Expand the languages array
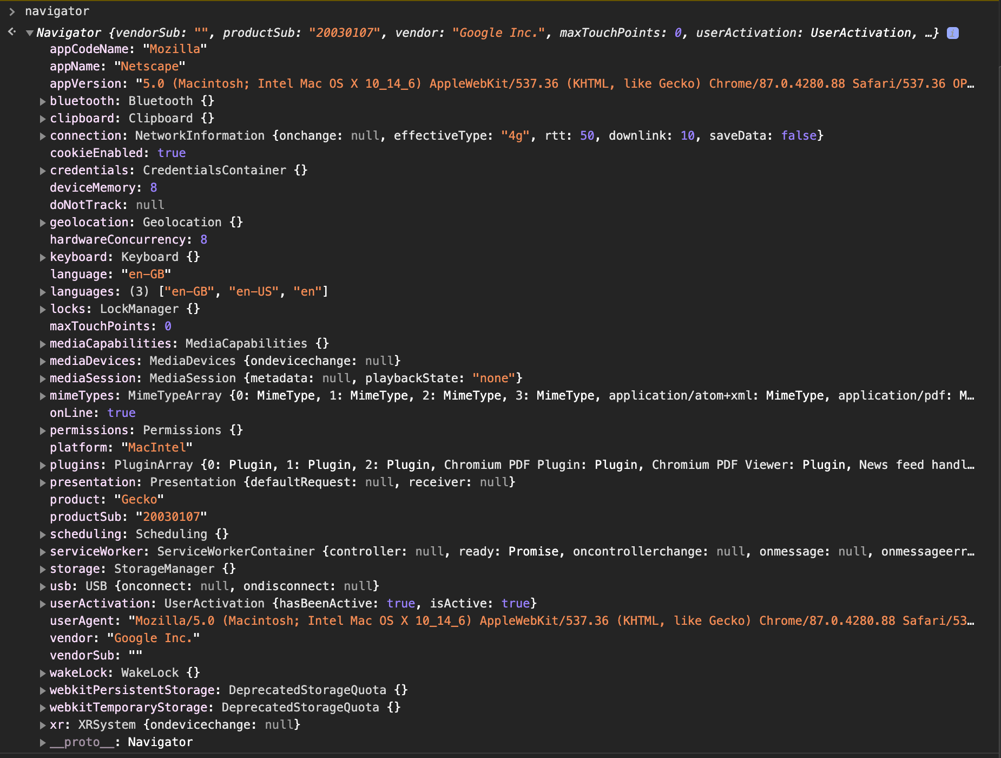 coord(43,292)
